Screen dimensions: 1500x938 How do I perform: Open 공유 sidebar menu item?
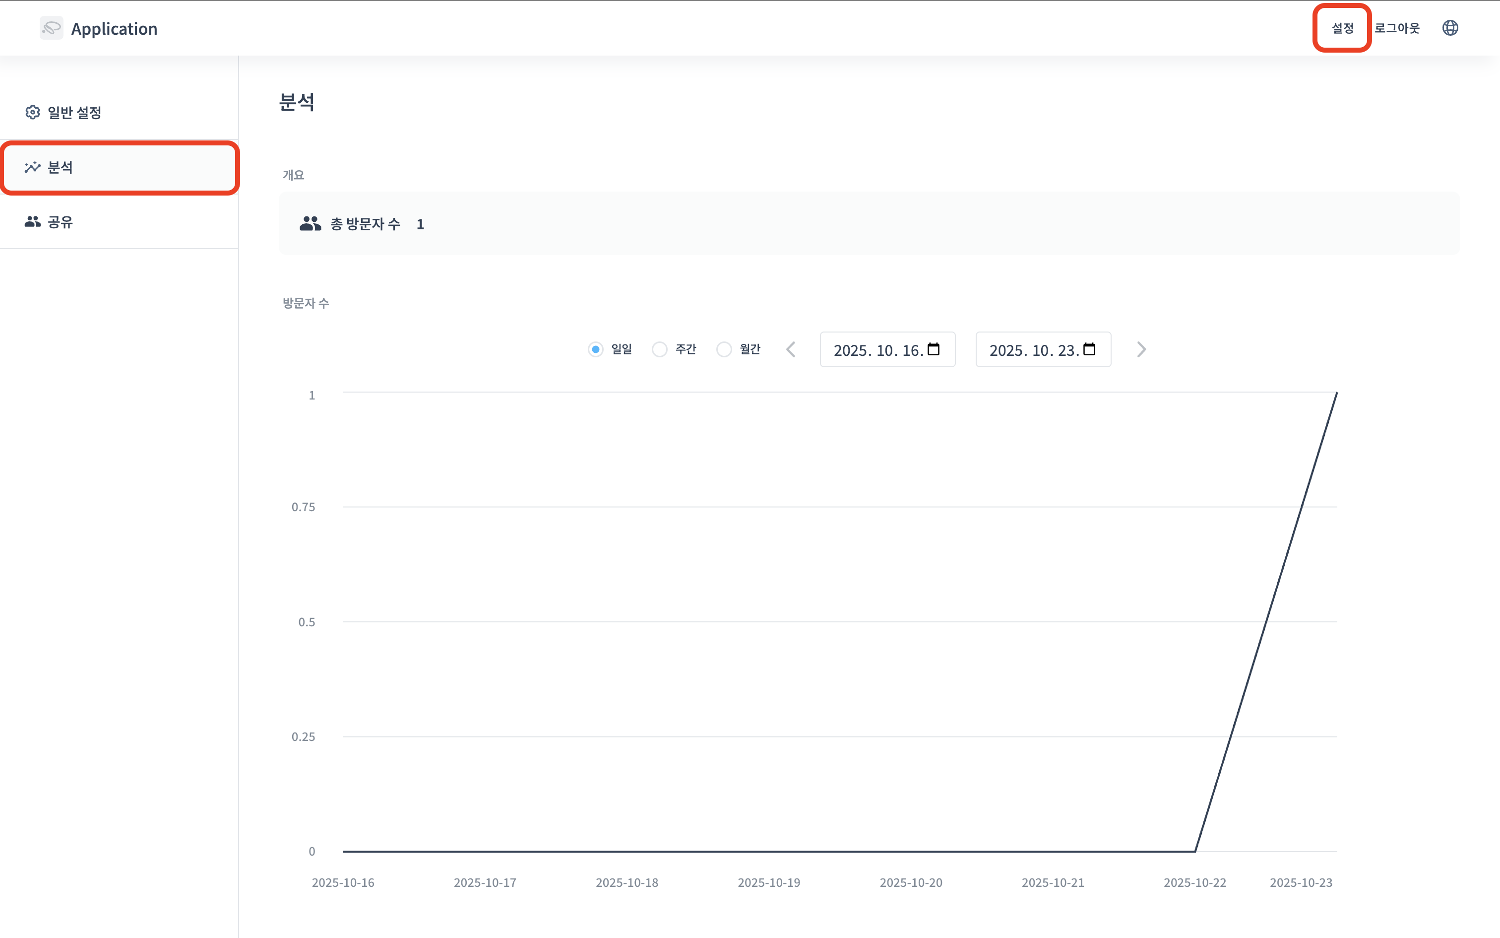(x=60, y=221)
